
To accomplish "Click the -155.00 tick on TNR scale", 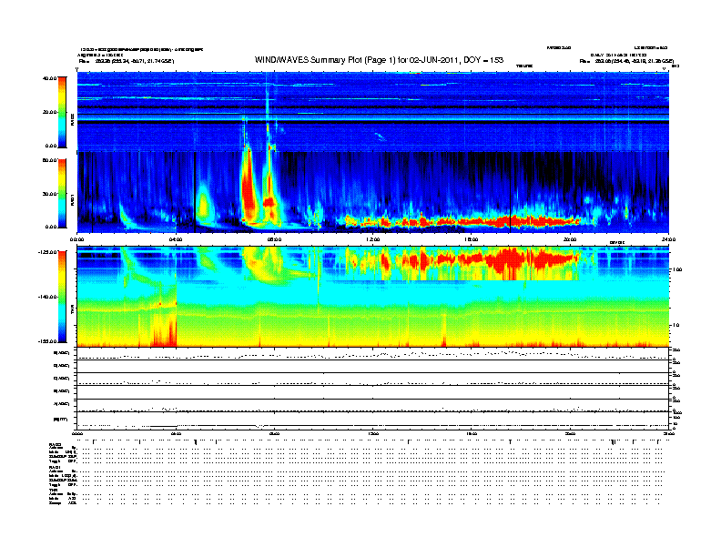I will tap(47, 341).
